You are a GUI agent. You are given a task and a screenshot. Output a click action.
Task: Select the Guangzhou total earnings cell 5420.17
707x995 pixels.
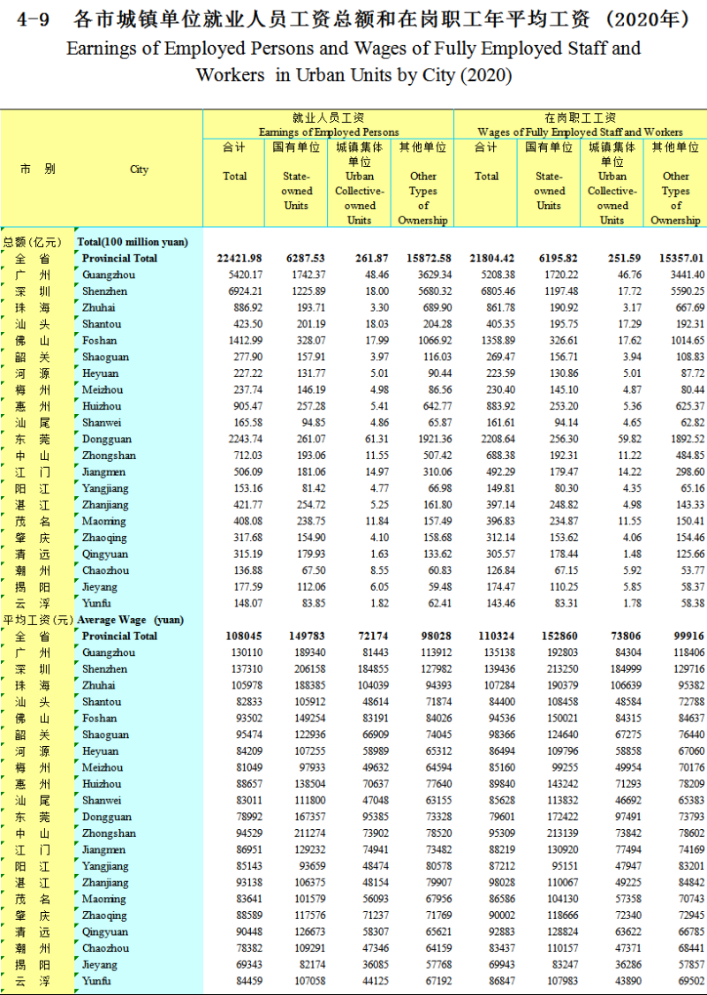click(x=241, y=275)
